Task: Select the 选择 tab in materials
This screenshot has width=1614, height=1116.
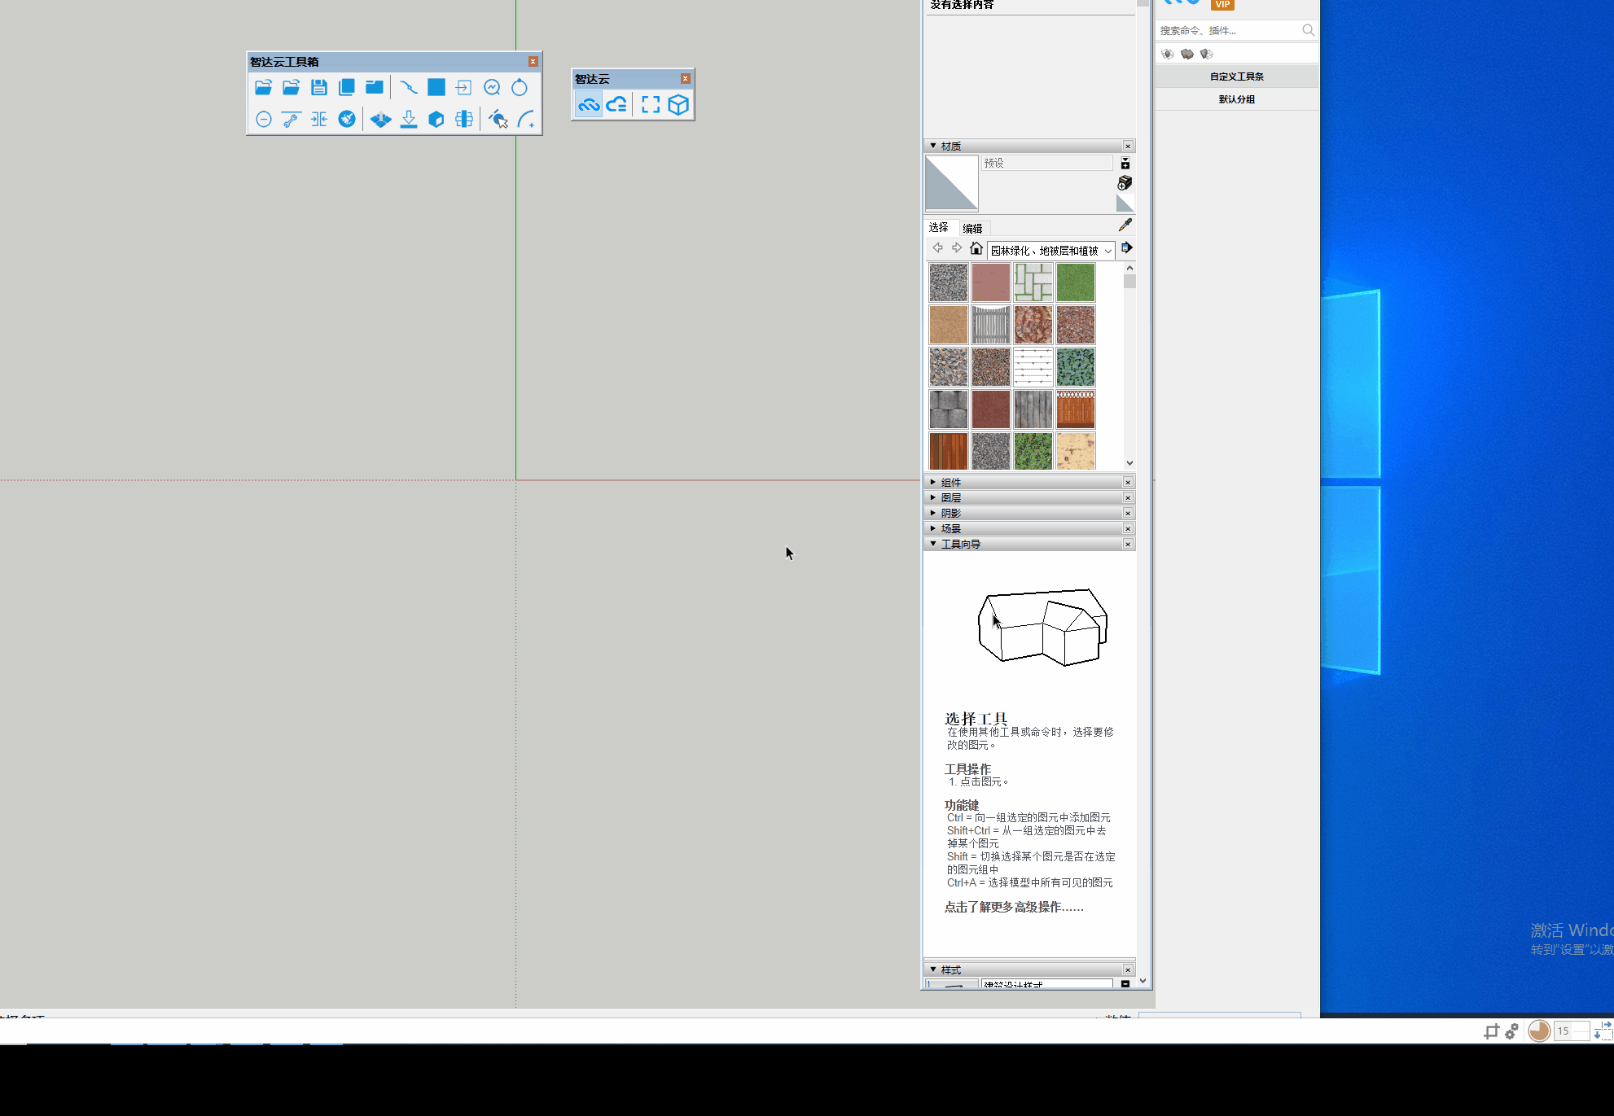Action: (939, 228)
